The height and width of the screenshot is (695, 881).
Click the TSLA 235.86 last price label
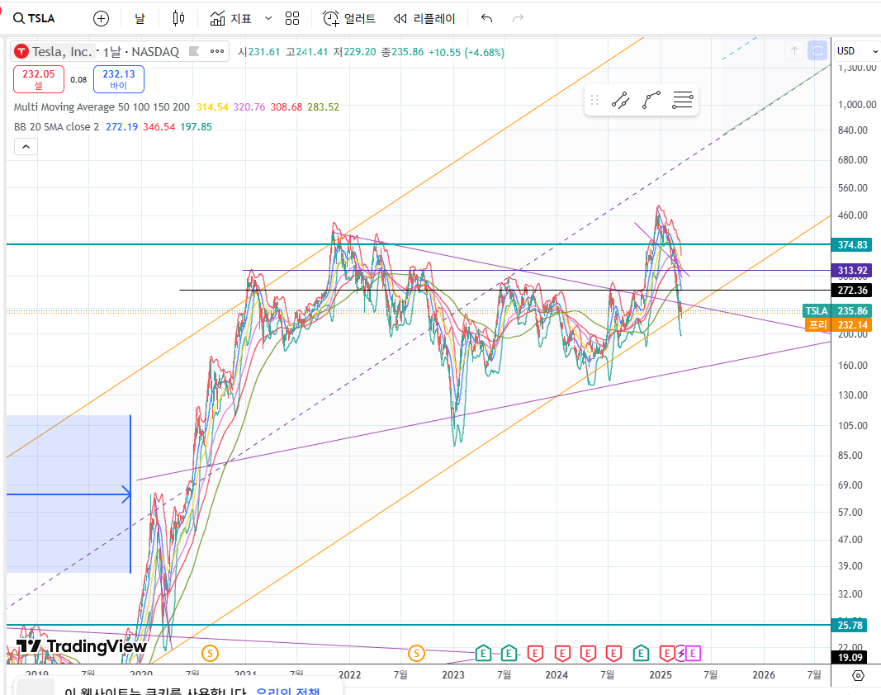(837, 311)
